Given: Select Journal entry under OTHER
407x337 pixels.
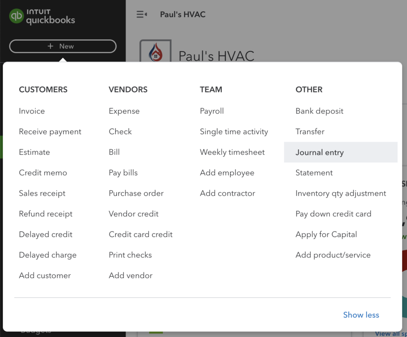Looking at the screenshot, I should (x=320, y=152).
